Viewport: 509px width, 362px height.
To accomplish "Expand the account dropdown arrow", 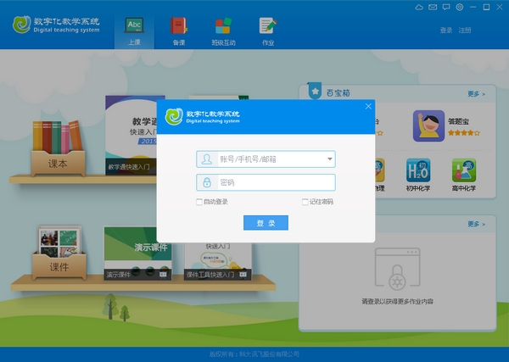I will 329,159.
